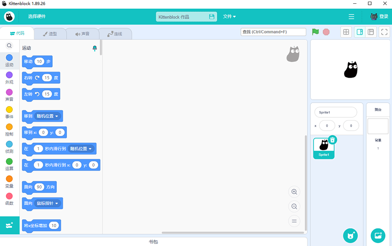Click the 查找 search input field
This screenshot has width=392, height=246.
point(273,32)
